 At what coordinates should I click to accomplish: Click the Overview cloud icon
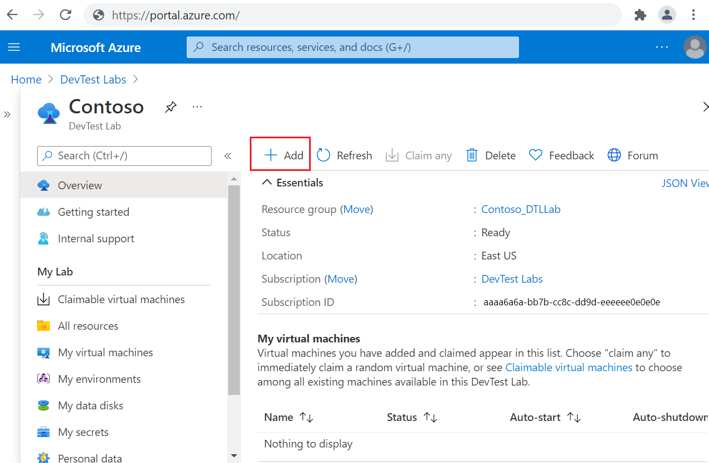(44, 185)
